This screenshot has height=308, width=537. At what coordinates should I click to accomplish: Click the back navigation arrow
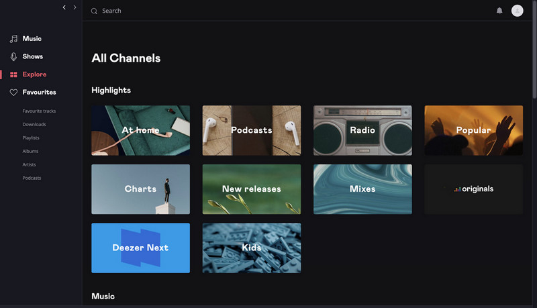(64, 7)
